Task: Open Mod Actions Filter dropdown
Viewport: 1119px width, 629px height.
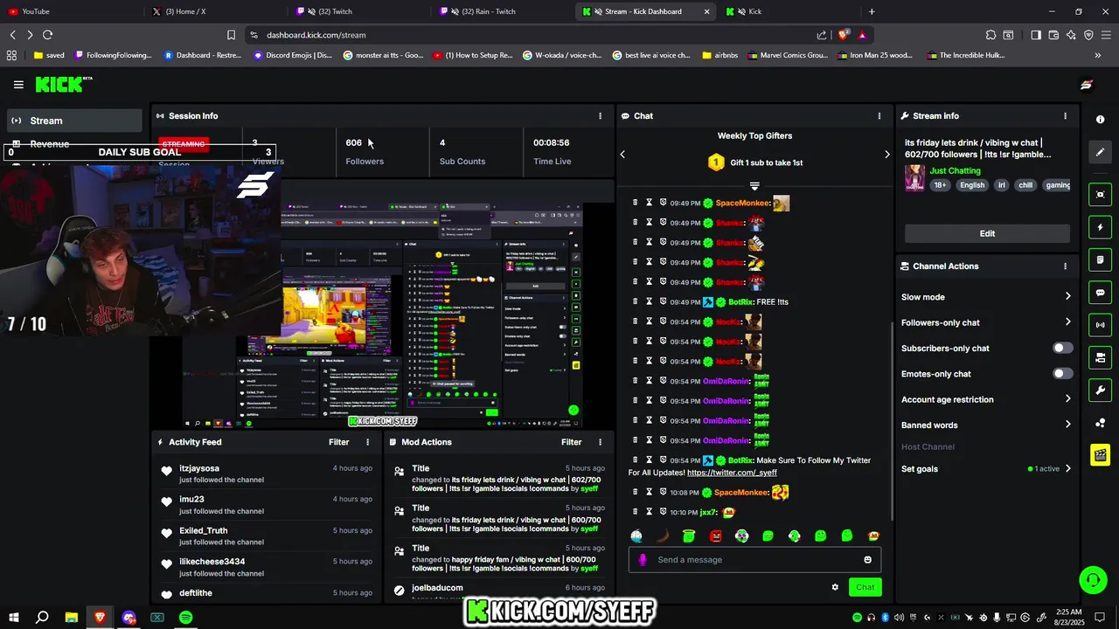Action: tap(572, 442)
